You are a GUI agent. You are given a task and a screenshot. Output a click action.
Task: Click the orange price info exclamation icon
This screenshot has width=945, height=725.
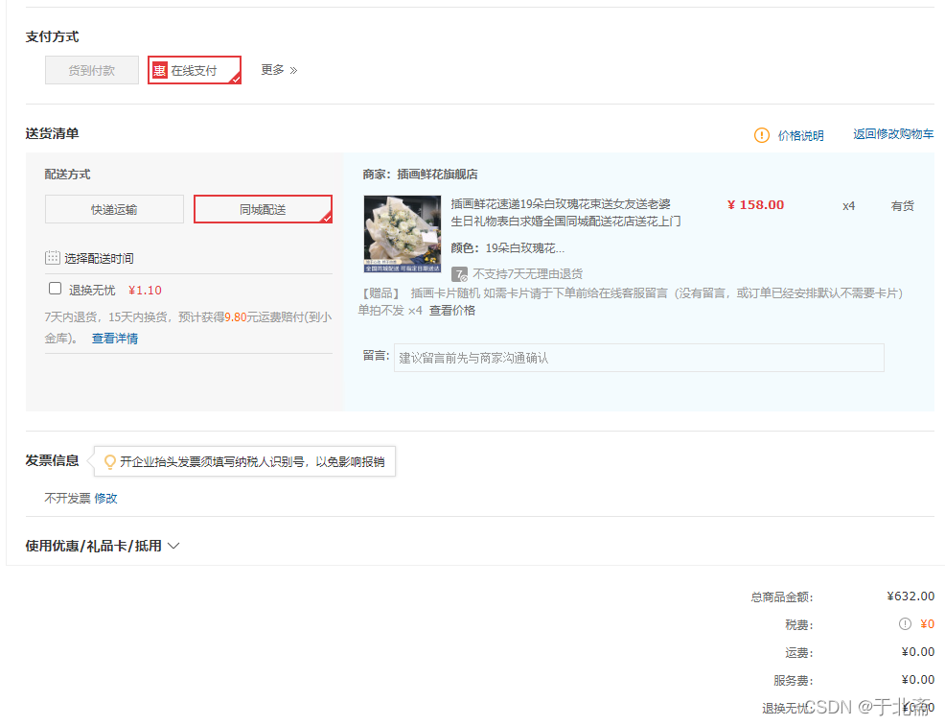pos(762,135)
